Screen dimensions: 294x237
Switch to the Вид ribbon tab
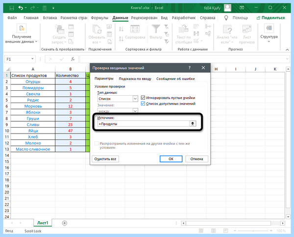[x=164, y=18]
